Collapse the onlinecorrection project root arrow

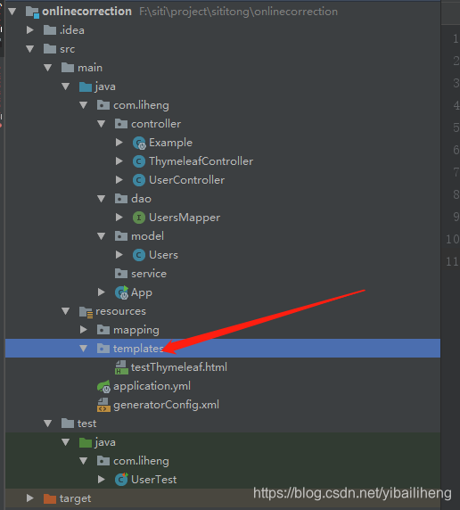12,12
